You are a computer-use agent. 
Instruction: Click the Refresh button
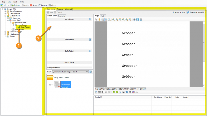pos(16,5)
